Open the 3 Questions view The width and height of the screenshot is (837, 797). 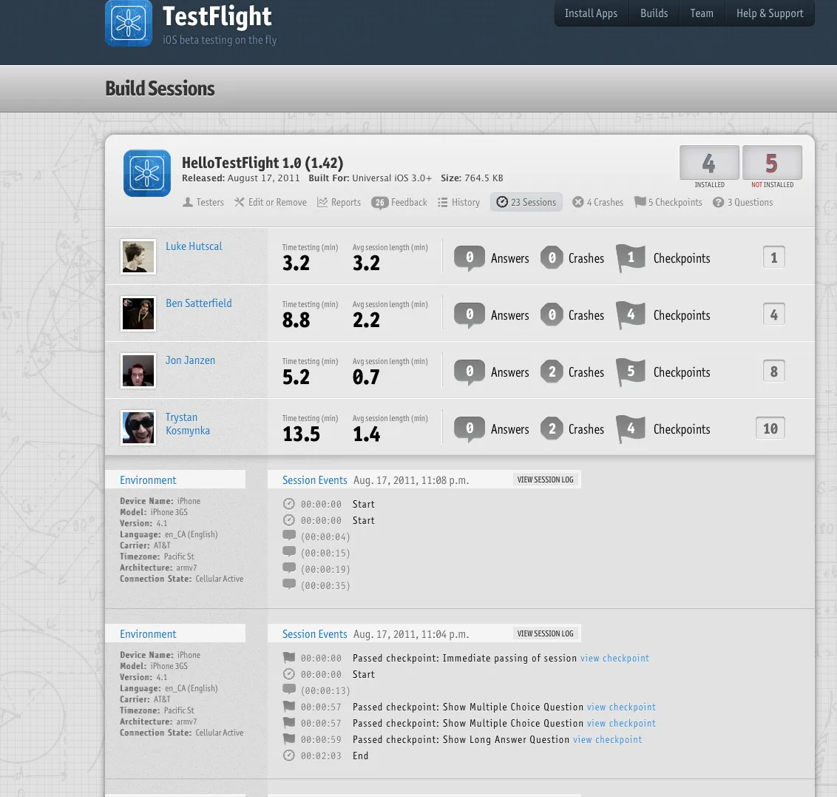(x=742, y=202)
